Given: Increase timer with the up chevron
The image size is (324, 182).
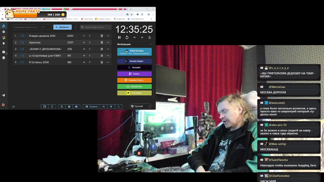Looking at the screenshot, I should tap(134, 37).
